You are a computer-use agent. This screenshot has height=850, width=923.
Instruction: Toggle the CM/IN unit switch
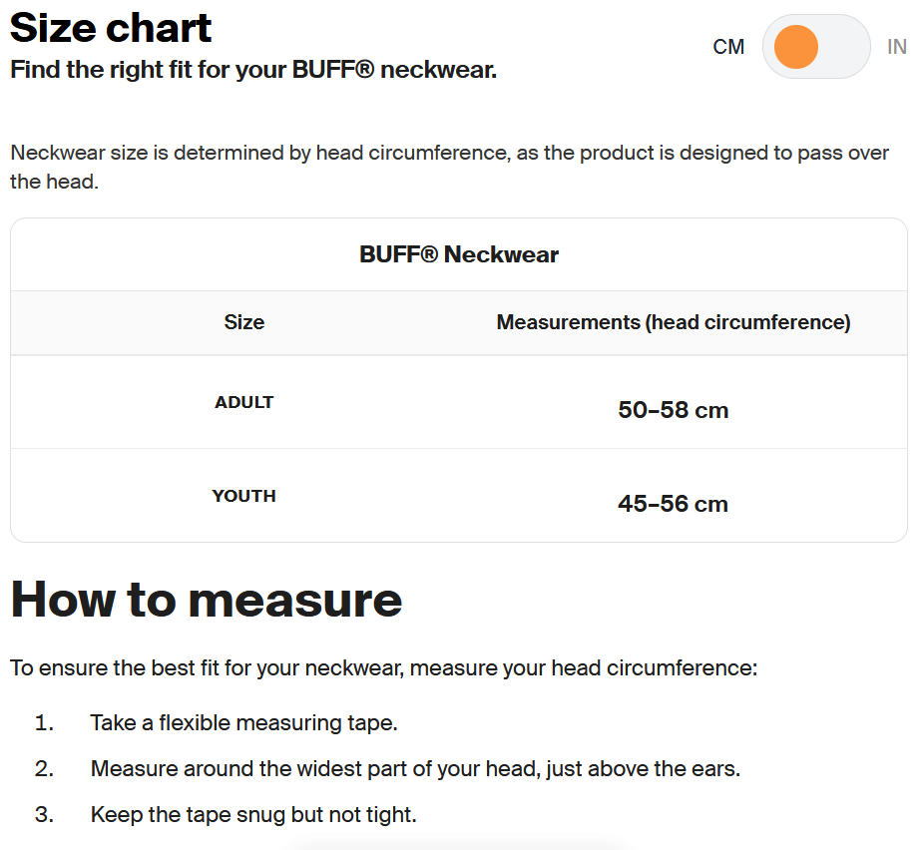pyautogui.click(x=816, y=47)
